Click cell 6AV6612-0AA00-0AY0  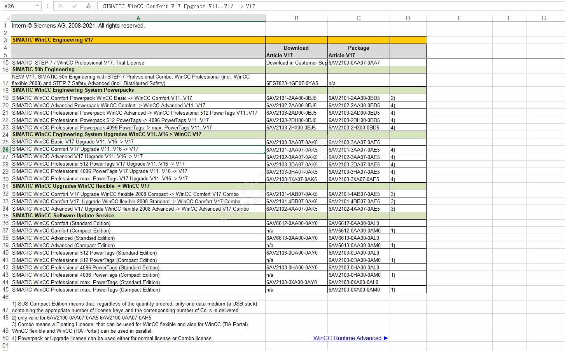[x=296, y=223]
